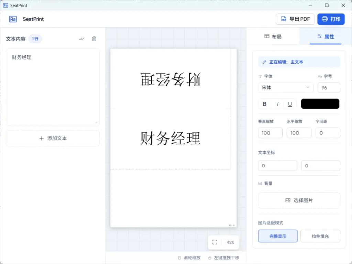352x264 pixels.
Task: Click the 正在编辑: 主文本 banner
Action: click(x=299, y=62)
